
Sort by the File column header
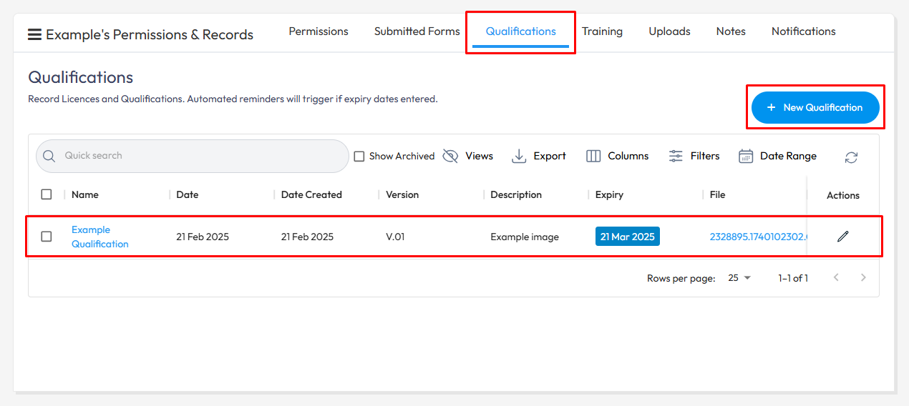pyautogui.click(x=718, y=194)
